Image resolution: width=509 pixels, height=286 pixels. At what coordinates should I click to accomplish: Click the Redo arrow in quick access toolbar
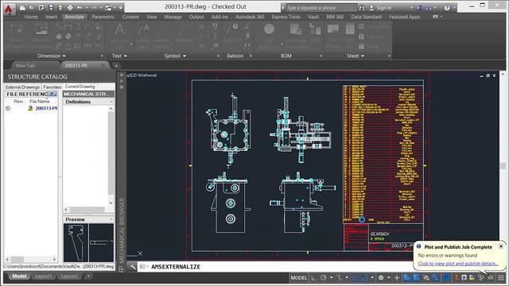[x=94, y=7]
